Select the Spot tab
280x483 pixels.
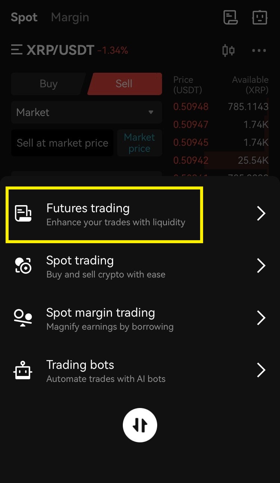click(24, 18)
